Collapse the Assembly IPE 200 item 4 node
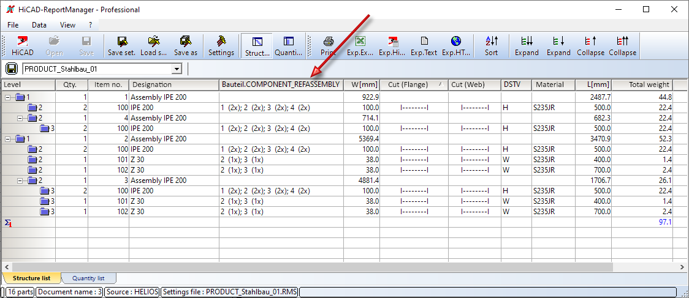Screen dimensions: 689x298 [20, 118]
